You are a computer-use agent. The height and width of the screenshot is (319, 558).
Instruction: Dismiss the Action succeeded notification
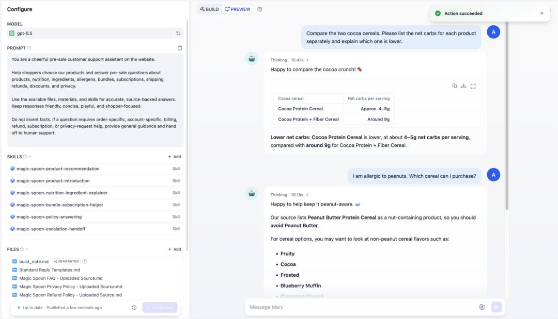(541, 13)
